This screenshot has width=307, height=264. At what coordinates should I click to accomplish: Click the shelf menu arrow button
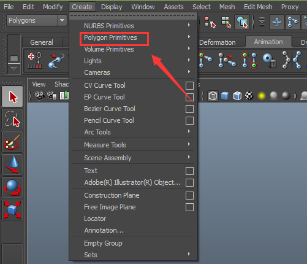[14, 69]
